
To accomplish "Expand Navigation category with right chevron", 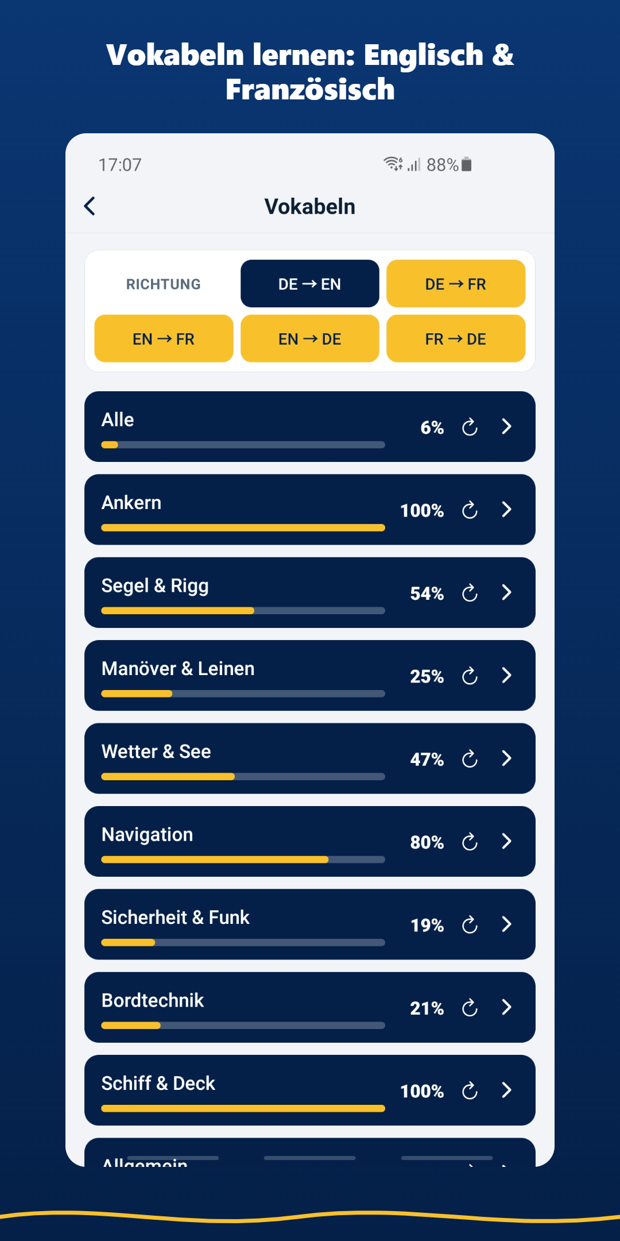I will [x=506, y=842].
